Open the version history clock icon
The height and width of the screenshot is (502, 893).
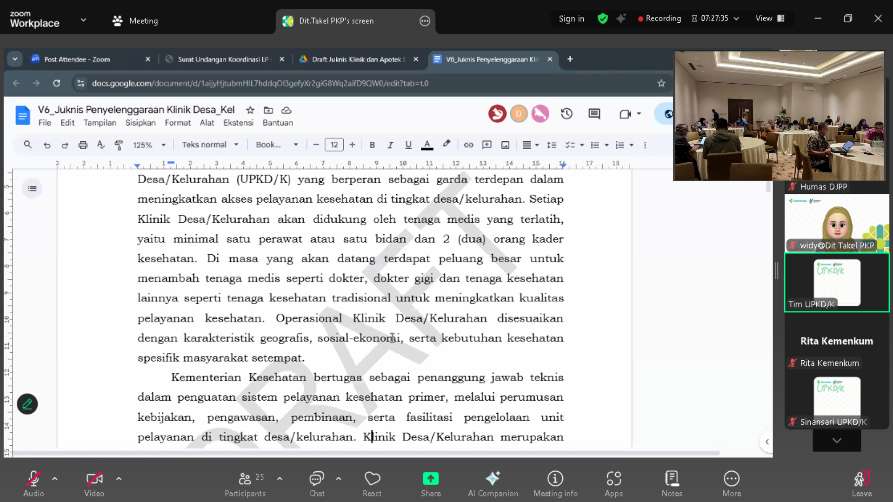[566, 113]
